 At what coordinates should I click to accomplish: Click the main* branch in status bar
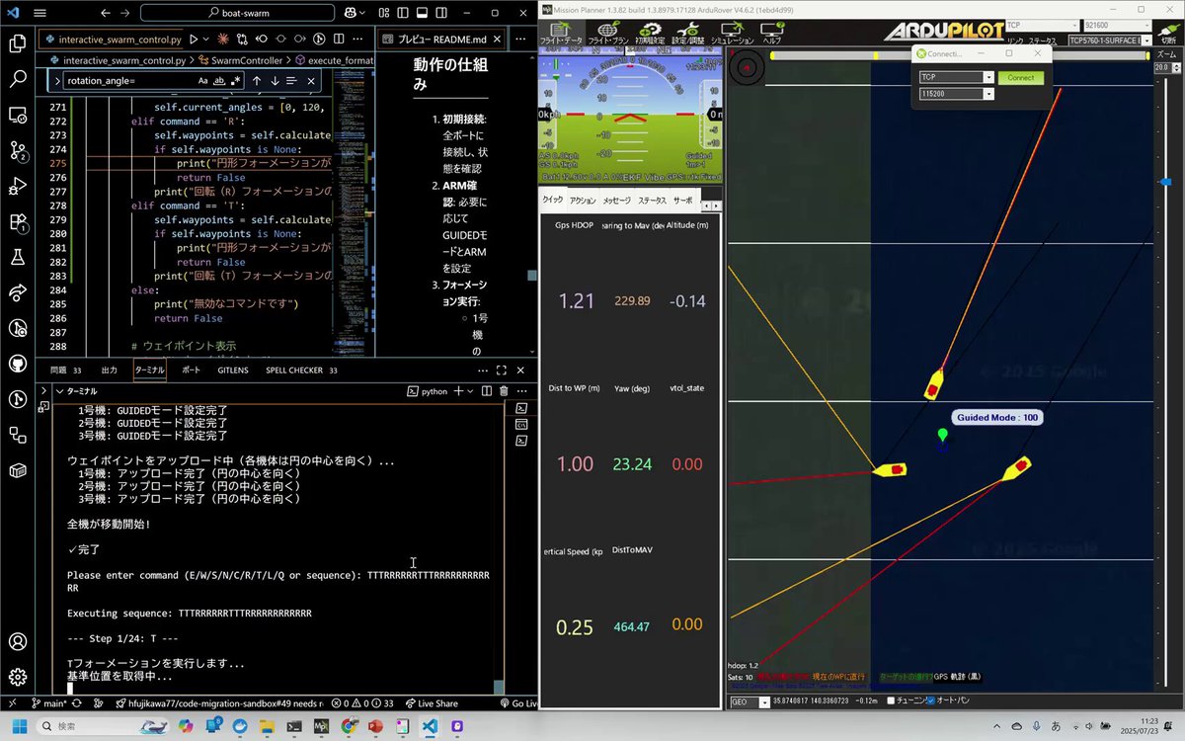[48, 703]
